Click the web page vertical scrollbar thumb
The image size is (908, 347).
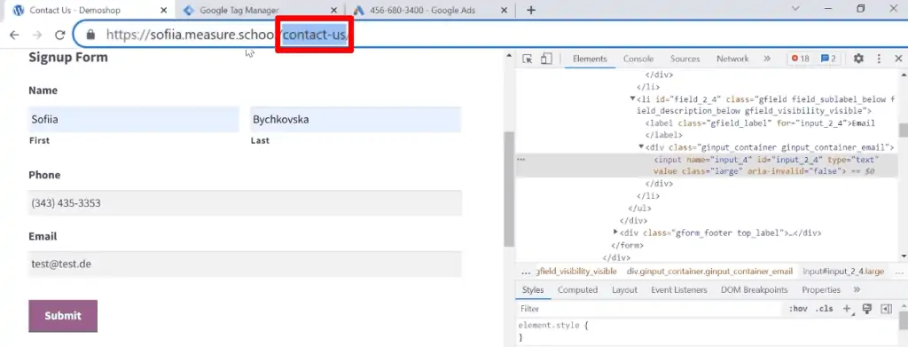[x=509, y=189]
